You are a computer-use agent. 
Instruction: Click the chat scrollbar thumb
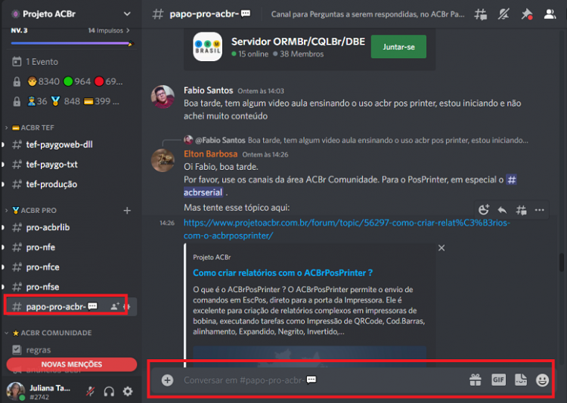point(562,263)
